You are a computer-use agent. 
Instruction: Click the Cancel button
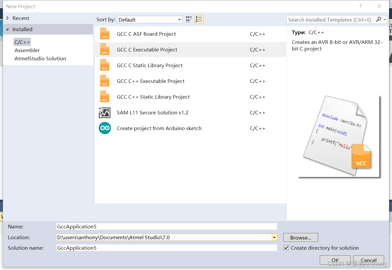[368, 260]
